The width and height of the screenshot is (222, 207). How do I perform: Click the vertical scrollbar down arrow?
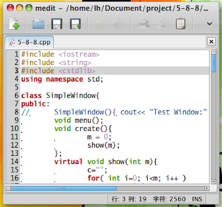[x=214, y=181]
